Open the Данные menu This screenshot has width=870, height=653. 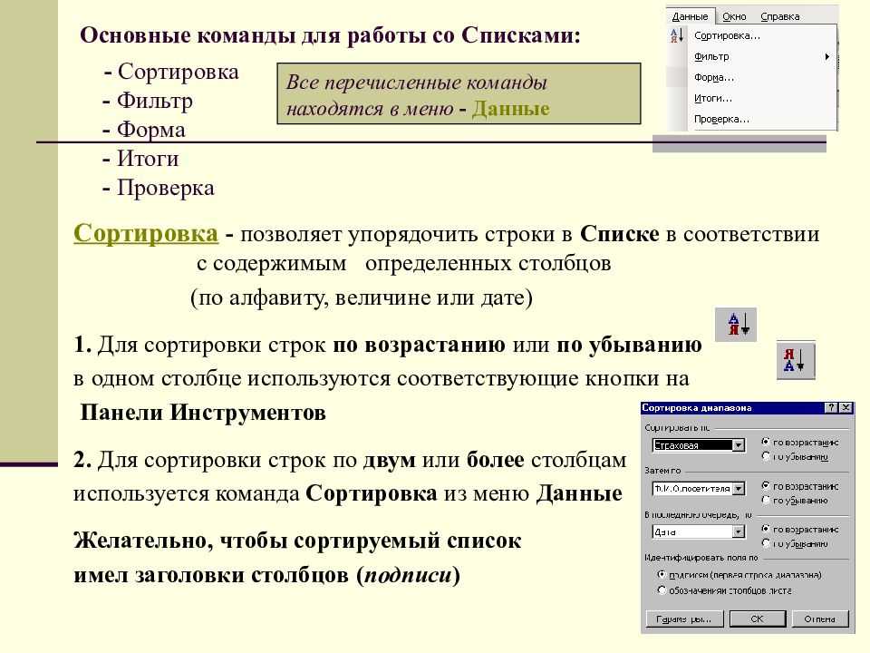coord(691,16)
